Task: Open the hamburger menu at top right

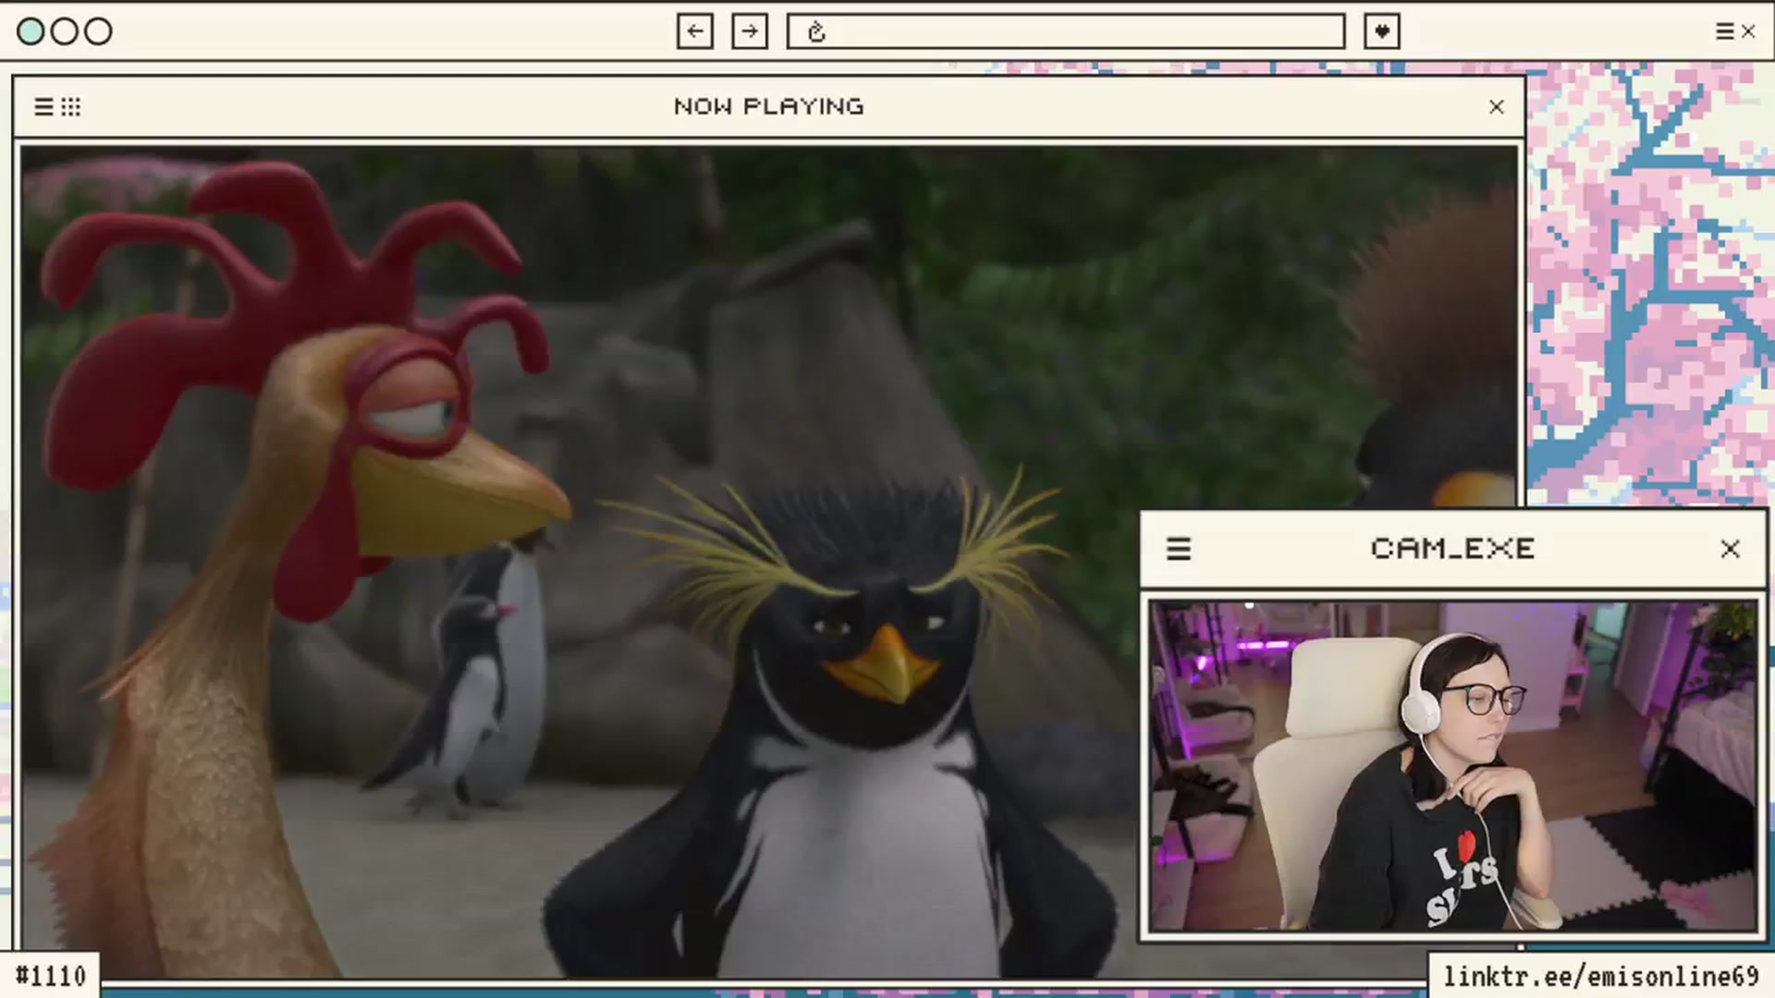Action: (x=1725, y=31)
